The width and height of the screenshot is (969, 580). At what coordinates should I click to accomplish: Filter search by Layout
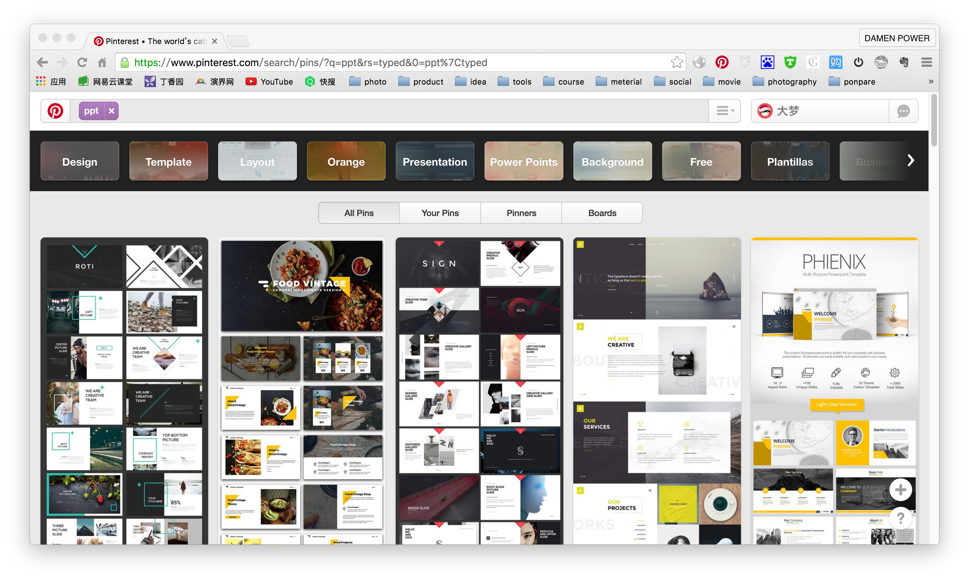pyautogui.click(x=258, y=161)
